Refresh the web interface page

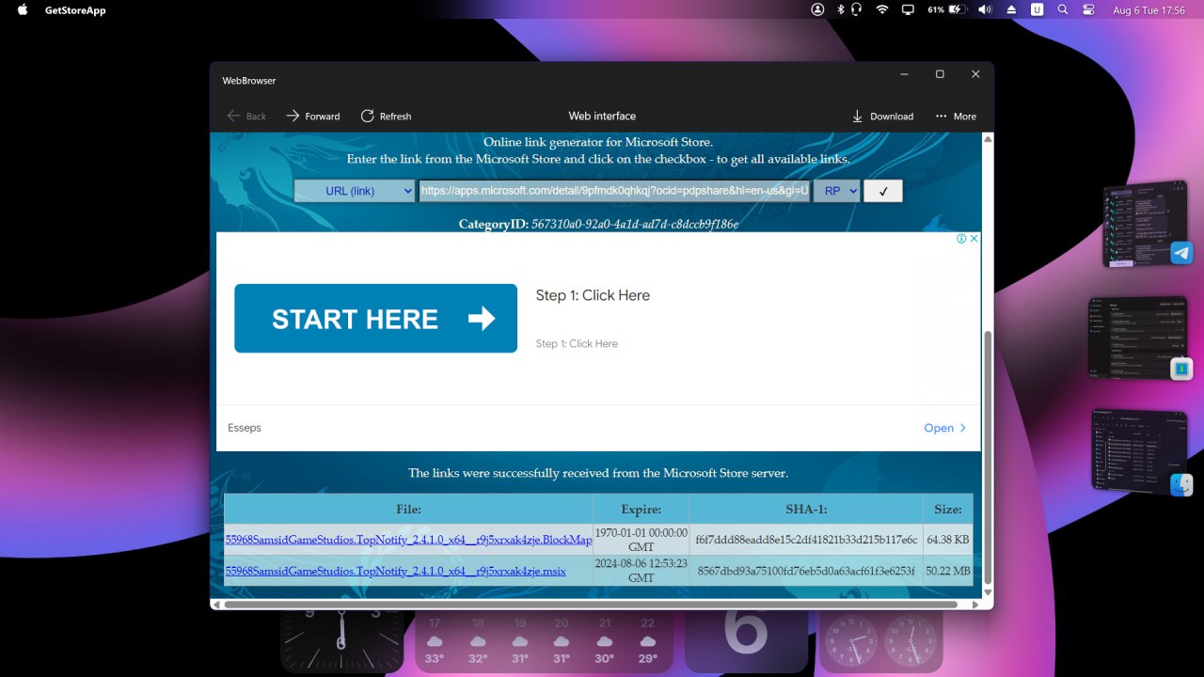click(387, 116)
